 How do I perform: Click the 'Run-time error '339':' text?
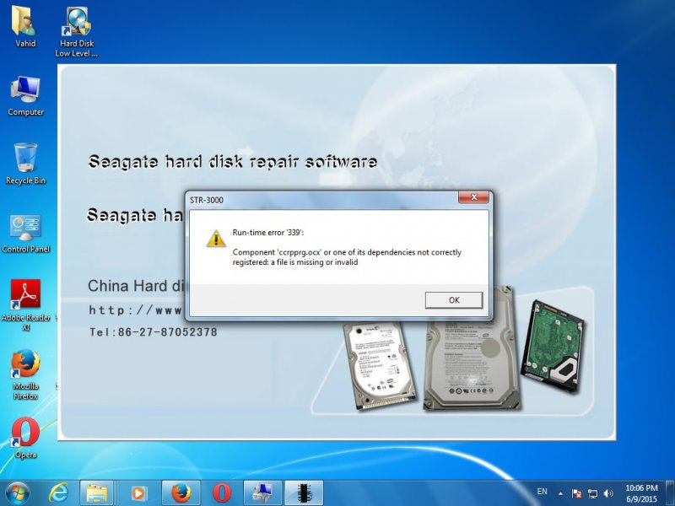click(x=268, y=233)
